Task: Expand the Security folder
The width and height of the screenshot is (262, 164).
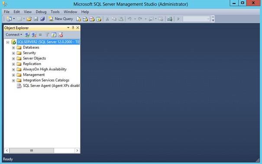Action: pos(13,53)
